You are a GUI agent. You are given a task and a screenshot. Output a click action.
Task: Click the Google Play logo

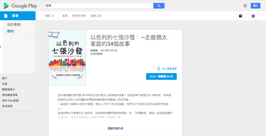point(20,6)
